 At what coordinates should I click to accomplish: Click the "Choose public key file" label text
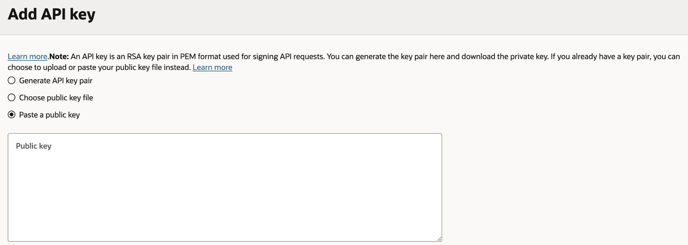pyautogui.click(x=56, y=97)
